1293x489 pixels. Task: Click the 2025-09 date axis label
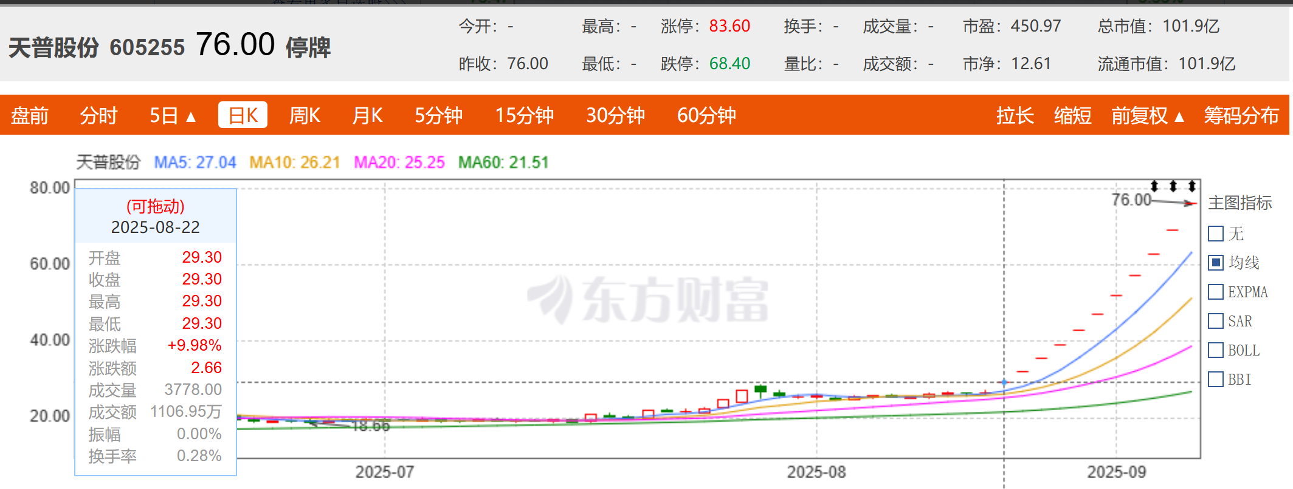point(1117,472)
